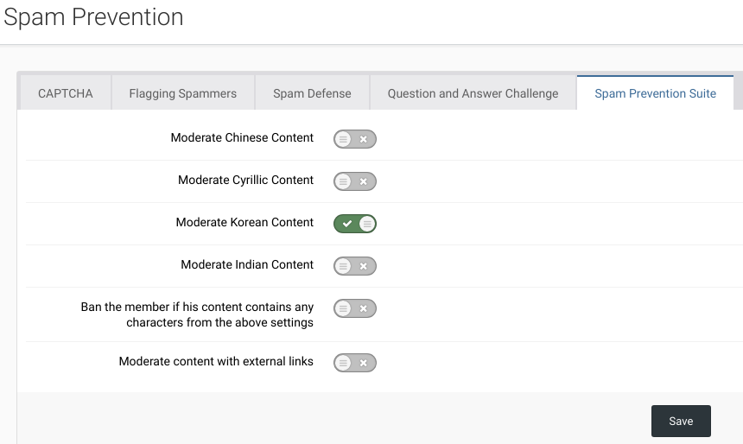Viewport: 743px width, 444px height.
Task: Turn on Moderate Cyrillic Content switch
Action: 355,181
